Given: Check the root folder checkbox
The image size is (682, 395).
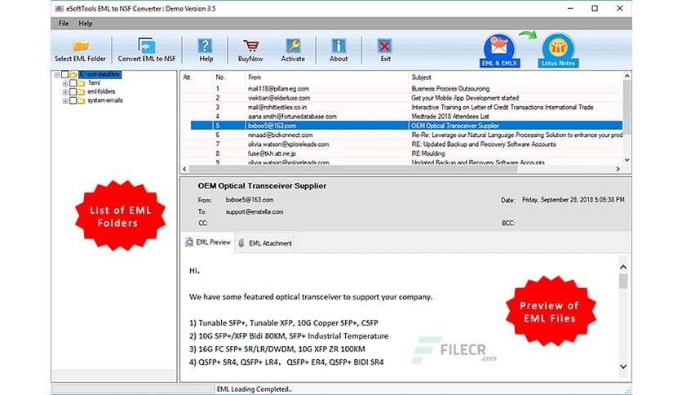Looking at the screenshot, I should click(x=64, y=75).
